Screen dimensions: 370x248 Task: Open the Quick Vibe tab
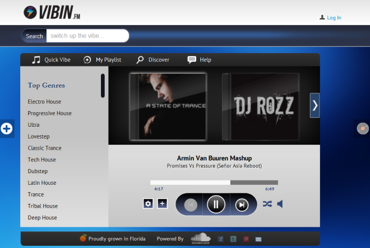[x=57, y=60]
